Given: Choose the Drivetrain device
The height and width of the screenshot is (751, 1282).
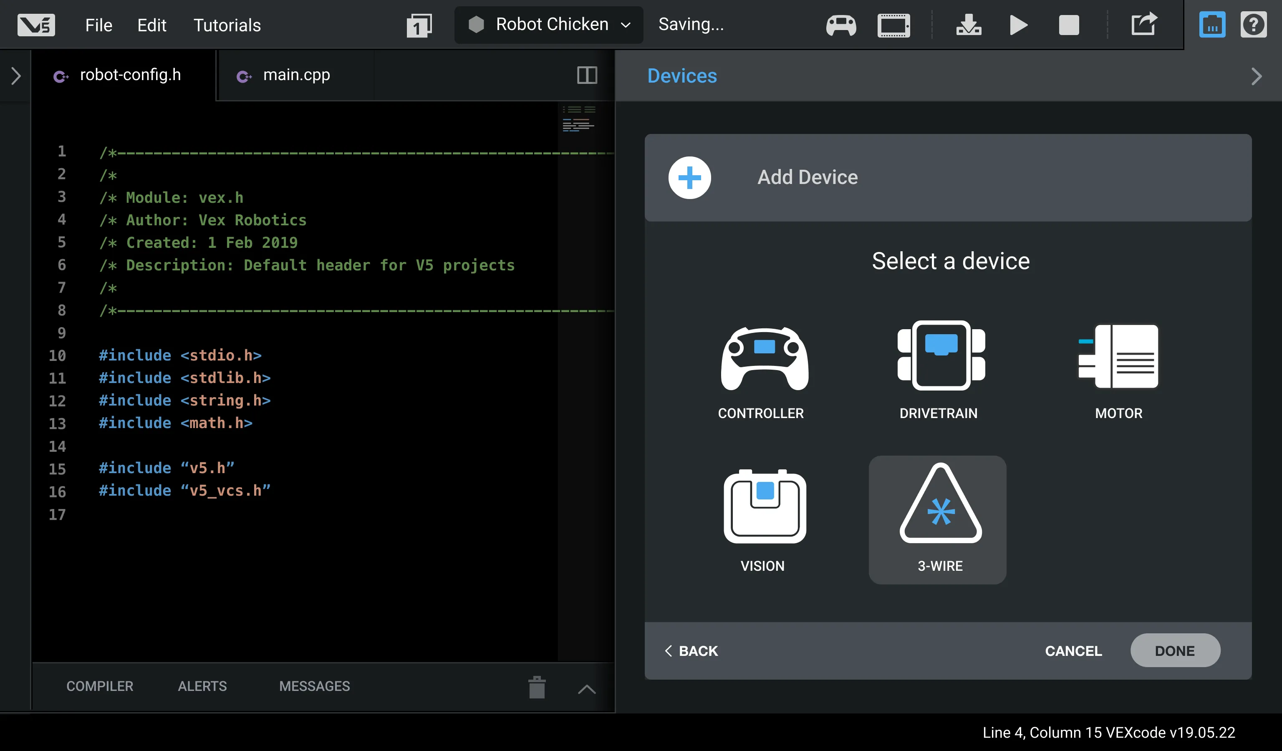Looking at the screenshot, I should pos(941,356).
